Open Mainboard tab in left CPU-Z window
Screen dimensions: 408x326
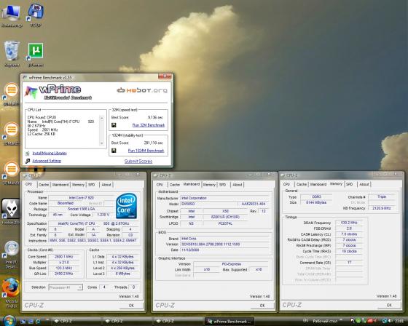pyautogui.click(x=60, y=185)
